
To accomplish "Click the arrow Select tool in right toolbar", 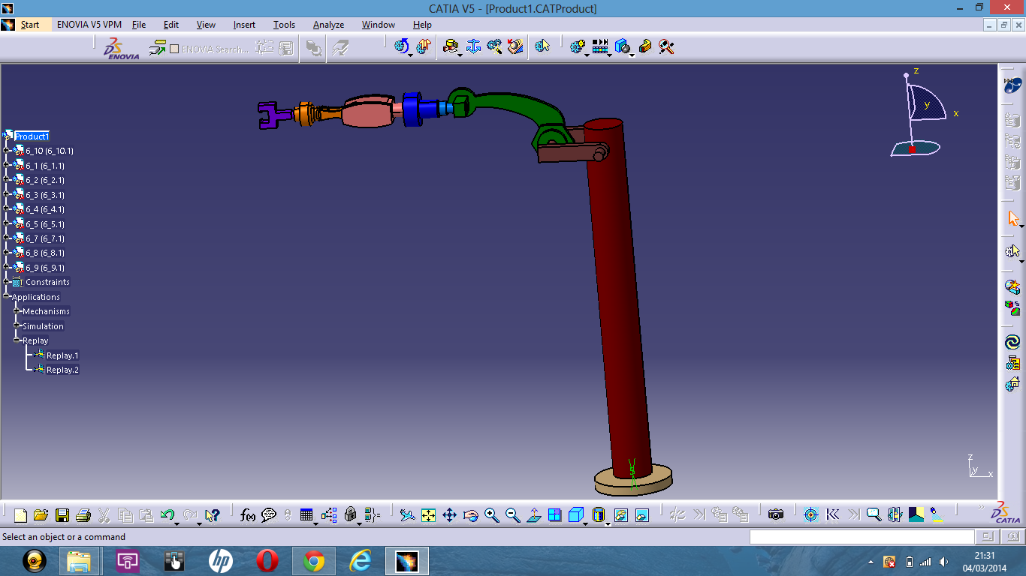I will 1012,219.
